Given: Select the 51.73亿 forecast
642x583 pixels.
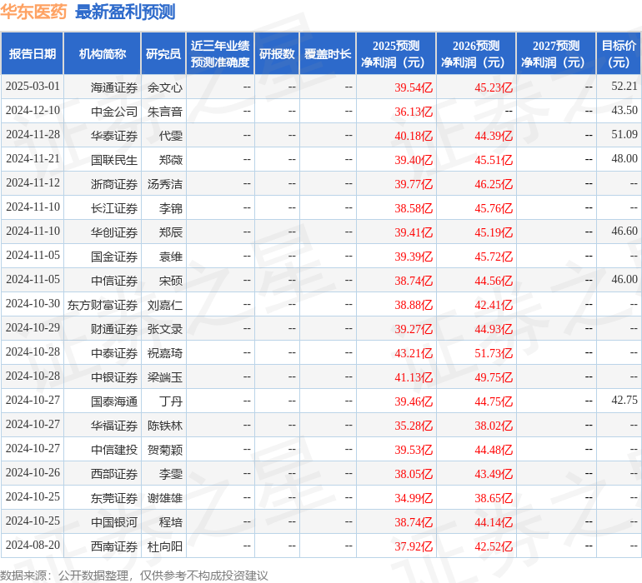Looking at the screenshot, I should [494, 352].
